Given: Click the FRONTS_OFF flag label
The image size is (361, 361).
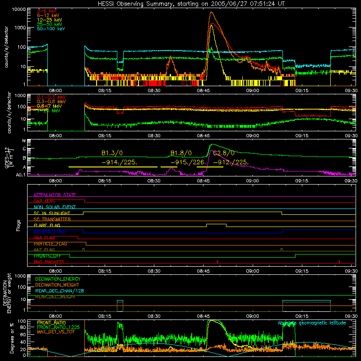Looking at the screenshot, I should point(47,256).
